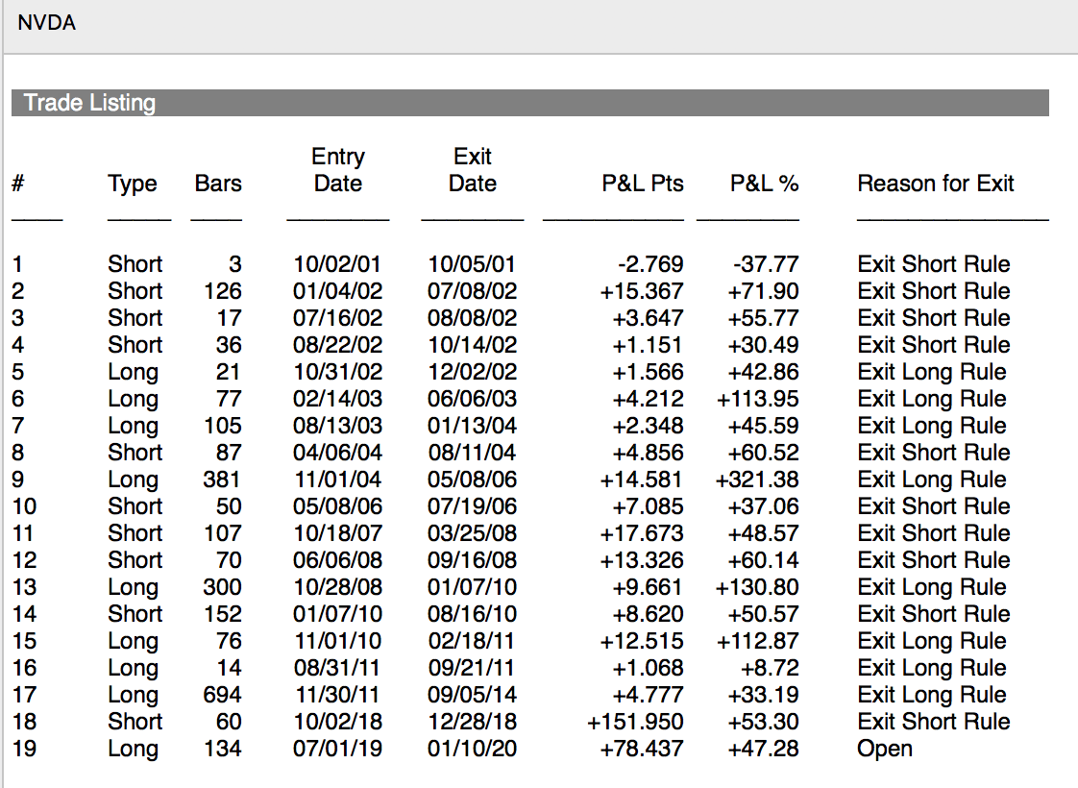Select exit date 08/16/10
Viewport: 1078px width, 788px height.
point(472,613)
